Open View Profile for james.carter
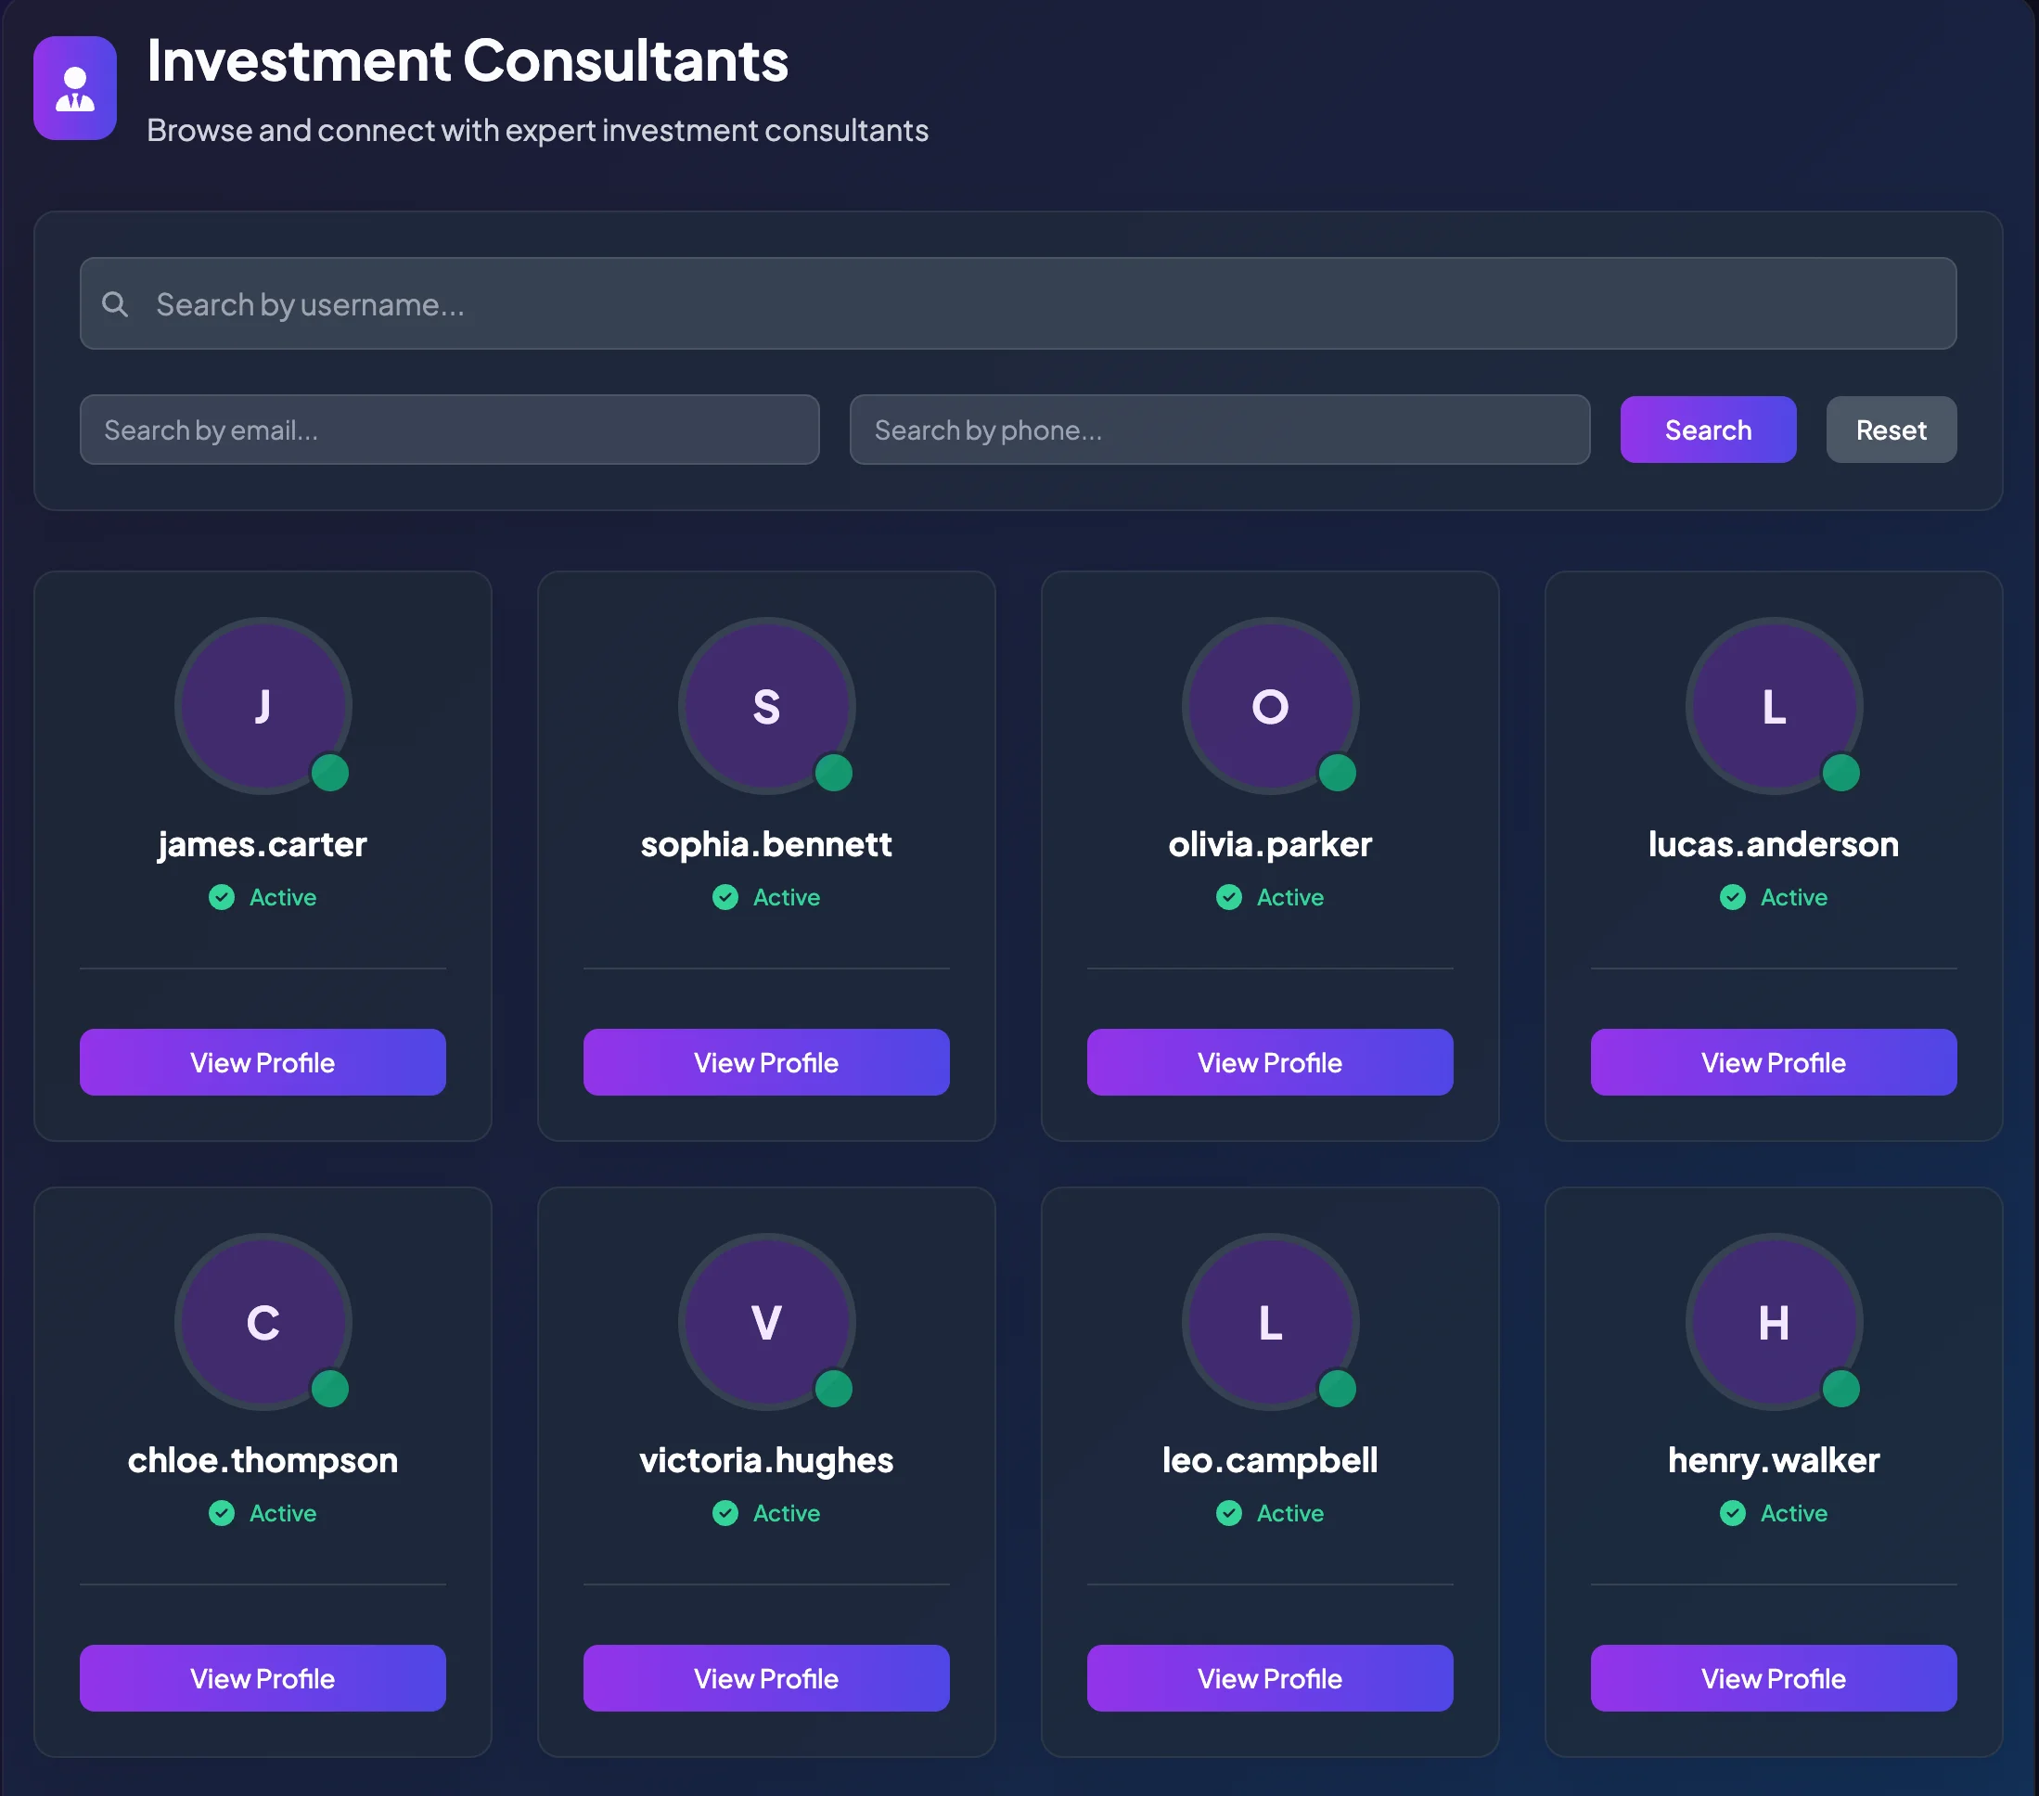The width and height of the screenshot is (2039, 1796). click(x=263, y=1061)
